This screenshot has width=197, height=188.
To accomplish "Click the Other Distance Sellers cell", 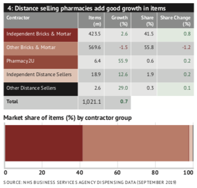I will (41, 89).
